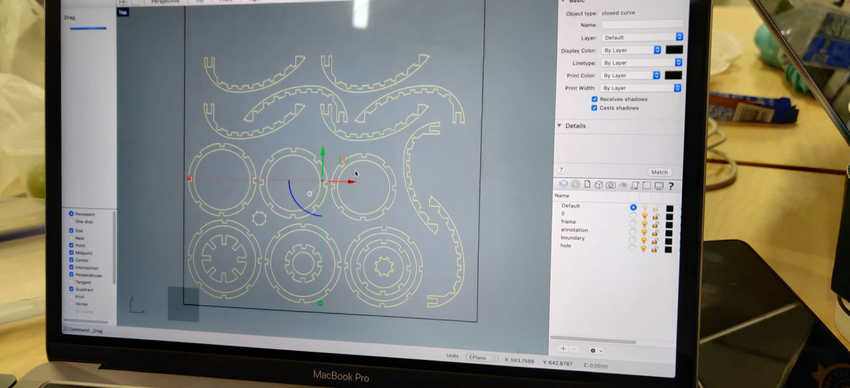Enable the Near object snap checkbox

pyautogui.click(x=71, y=237)
